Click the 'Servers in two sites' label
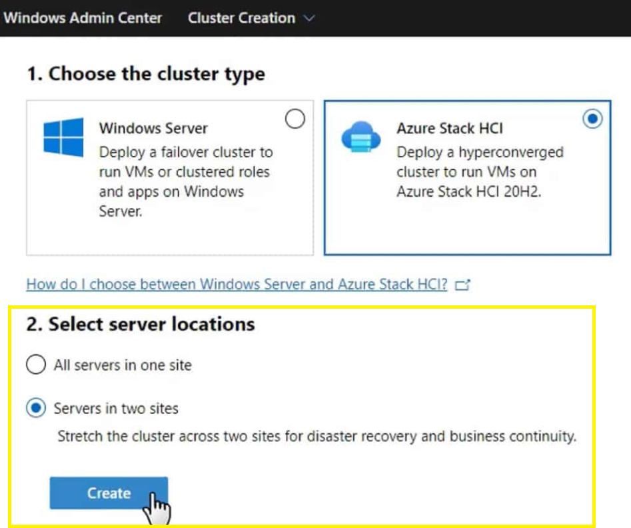Viewport: 631px width, 528px height. [x=116, y=409]
